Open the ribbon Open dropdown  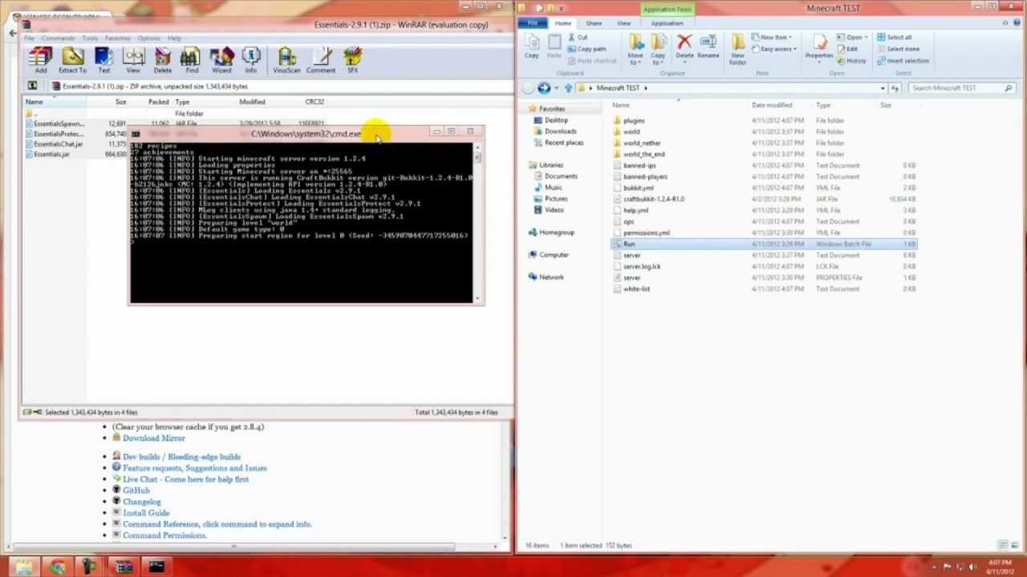[851, 37]
